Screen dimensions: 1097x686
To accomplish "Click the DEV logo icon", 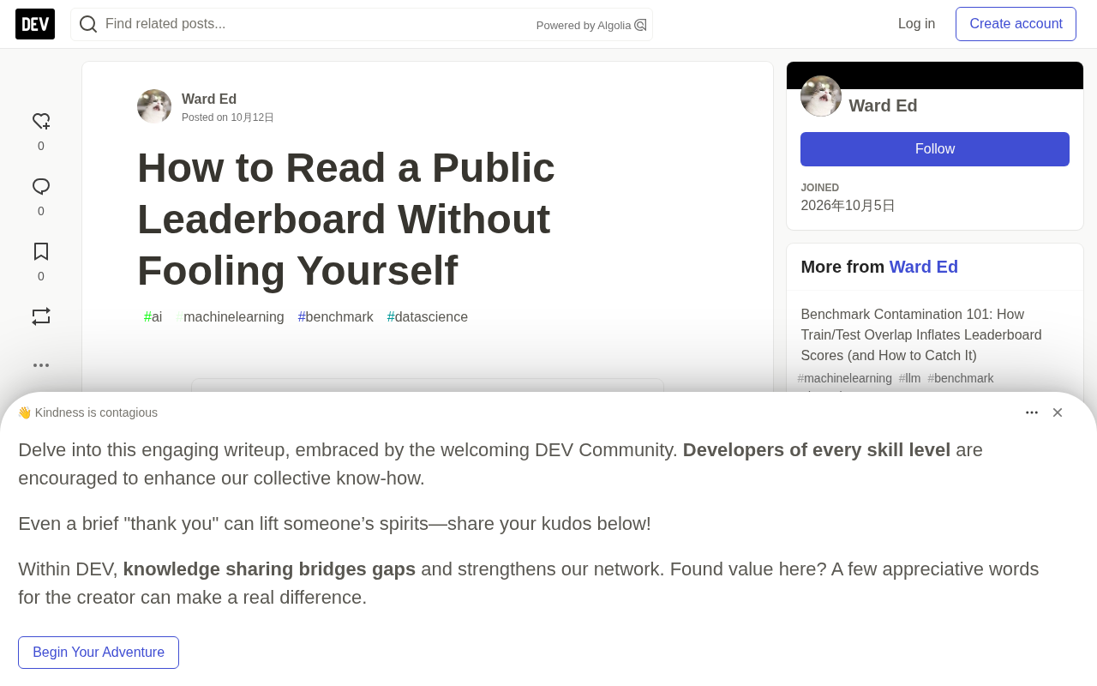I will [35, 24].
